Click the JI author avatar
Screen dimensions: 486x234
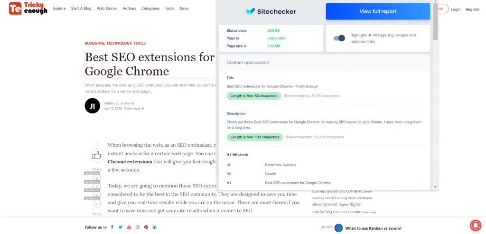point(92,105)
